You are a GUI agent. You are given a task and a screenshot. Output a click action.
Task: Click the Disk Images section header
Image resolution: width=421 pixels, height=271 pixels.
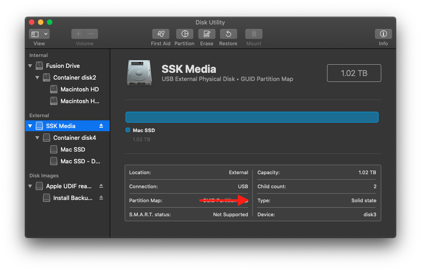[44, 176]
